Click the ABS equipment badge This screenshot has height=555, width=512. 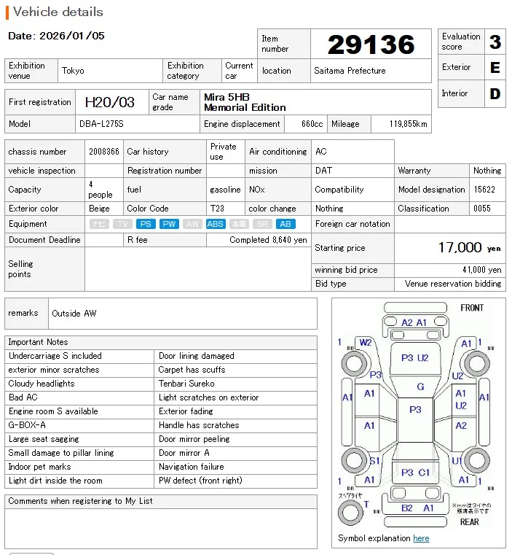coord(216,224)
